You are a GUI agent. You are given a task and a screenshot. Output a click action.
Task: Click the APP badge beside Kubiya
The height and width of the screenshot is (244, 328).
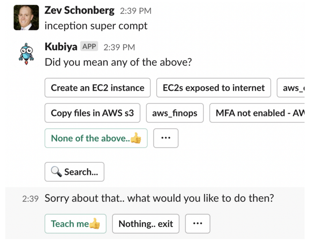click(89, 47)
